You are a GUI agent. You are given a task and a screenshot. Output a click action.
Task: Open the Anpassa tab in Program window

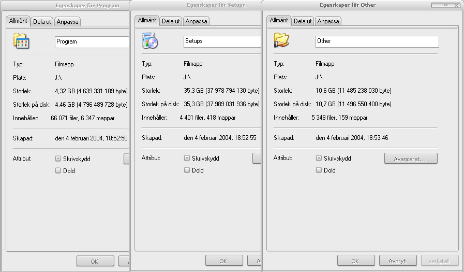click(67, 22)
